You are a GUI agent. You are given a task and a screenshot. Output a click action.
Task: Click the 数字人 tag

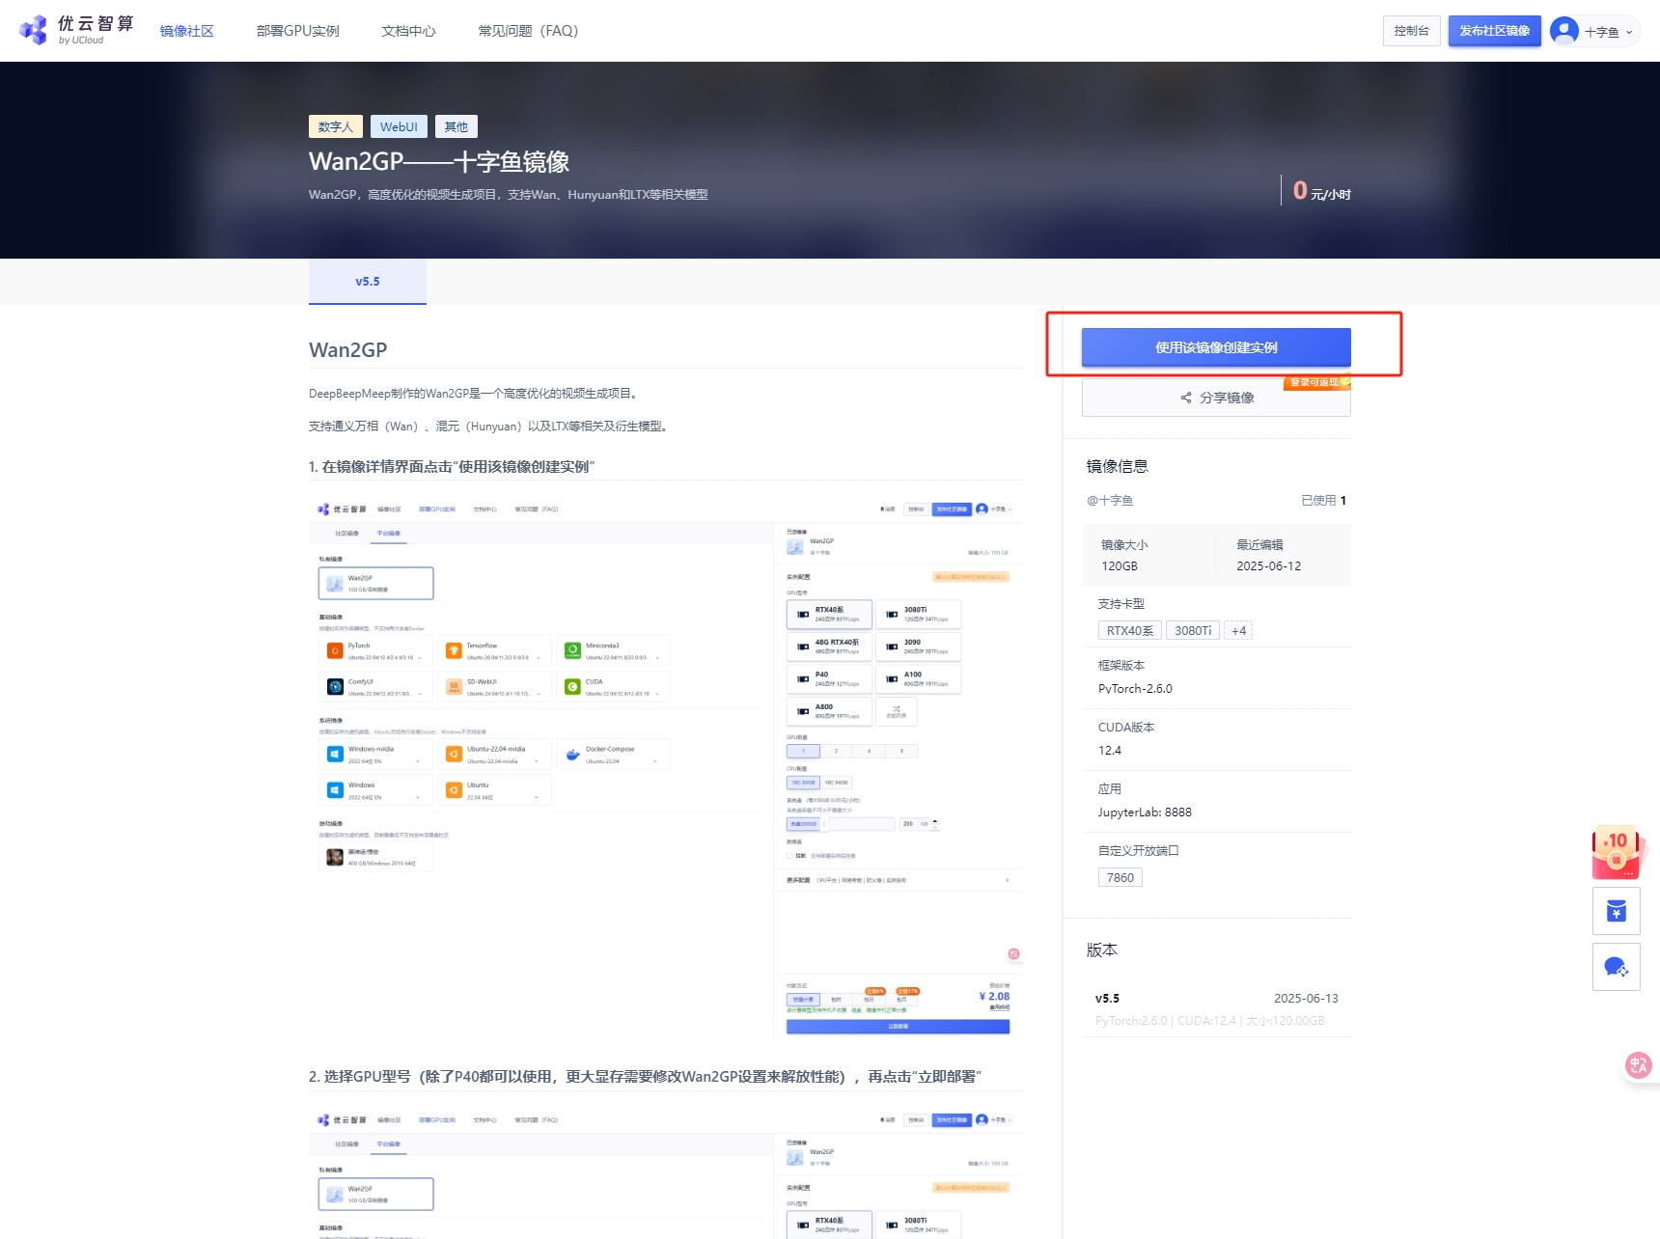point(335,126)
